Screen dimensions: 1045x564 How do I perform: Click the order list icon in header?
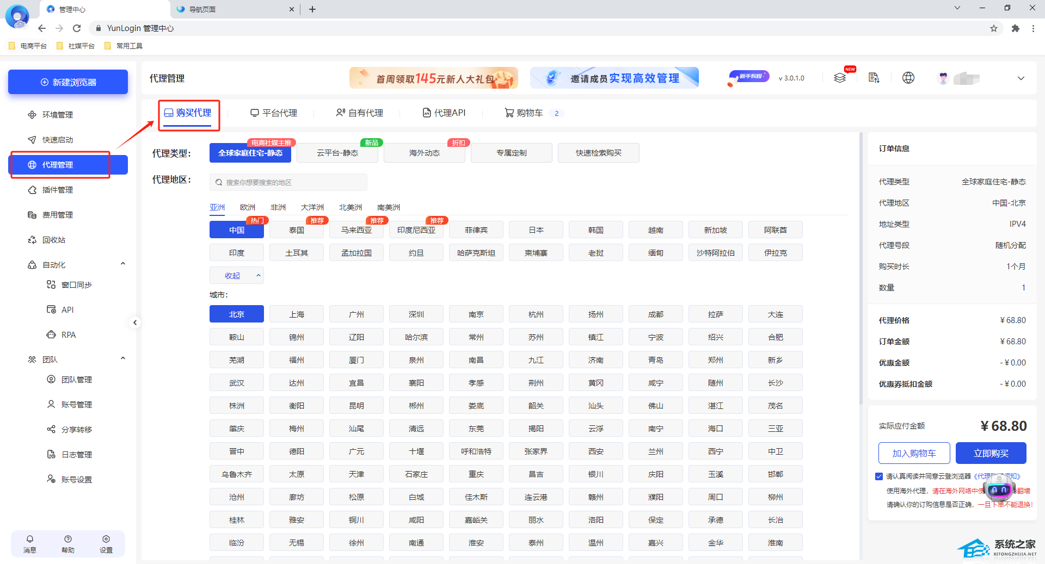click(874, 78)
